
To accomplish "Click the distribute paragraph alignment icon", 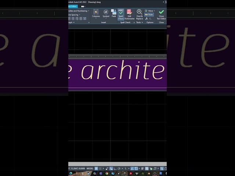I will pyautogui.click(x=85, y=18).
